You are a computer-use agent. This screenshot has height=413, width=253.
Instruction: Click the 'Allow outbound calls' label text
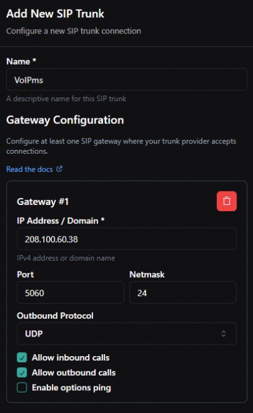(74, 373)
